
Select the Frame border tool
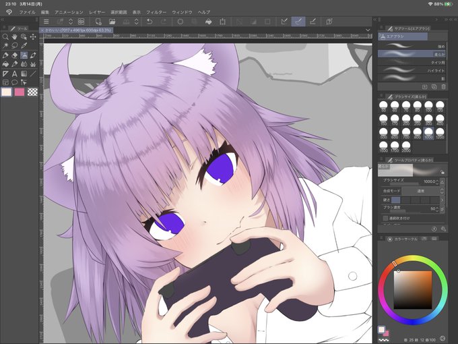click(5, 82)
